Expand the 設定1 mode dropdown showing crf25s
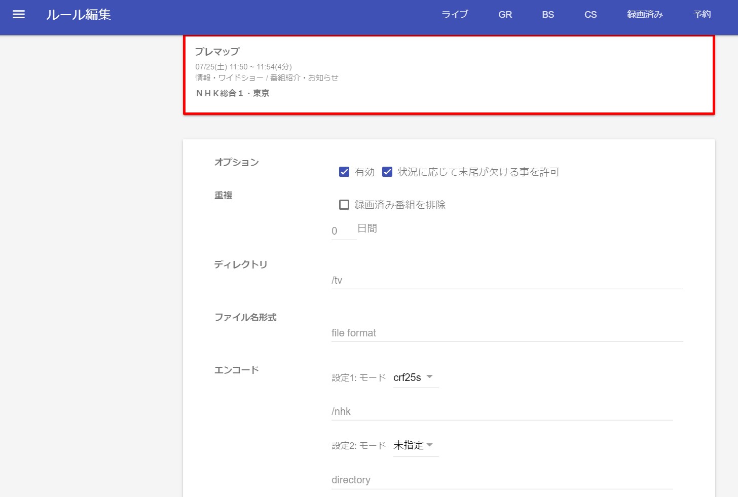This screenshot has height=497, width=738. point(415,377)
